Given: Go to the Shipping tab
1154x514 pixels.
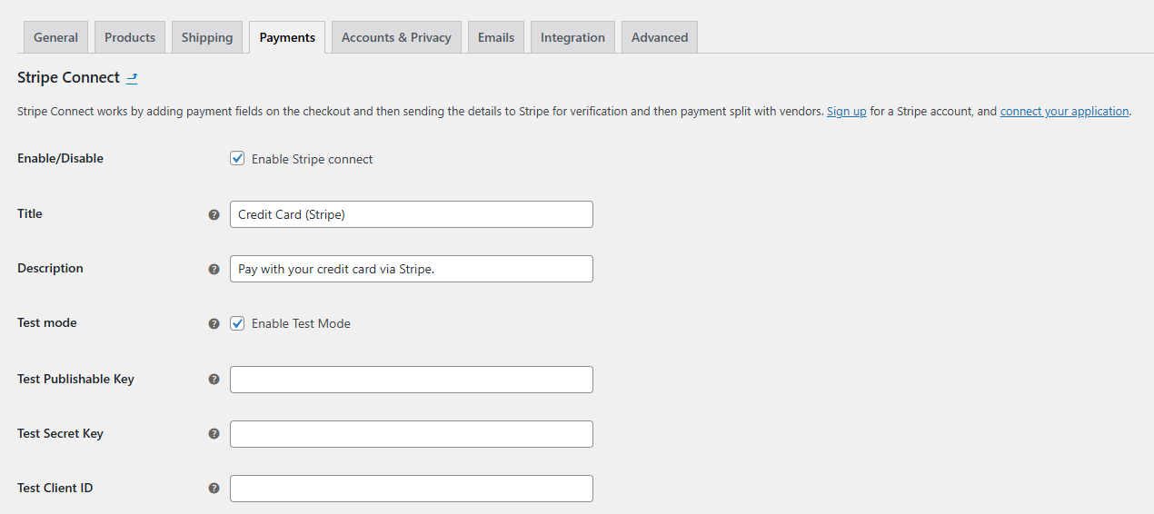Looking at the screenshot, I should click(x=207, y=37).
